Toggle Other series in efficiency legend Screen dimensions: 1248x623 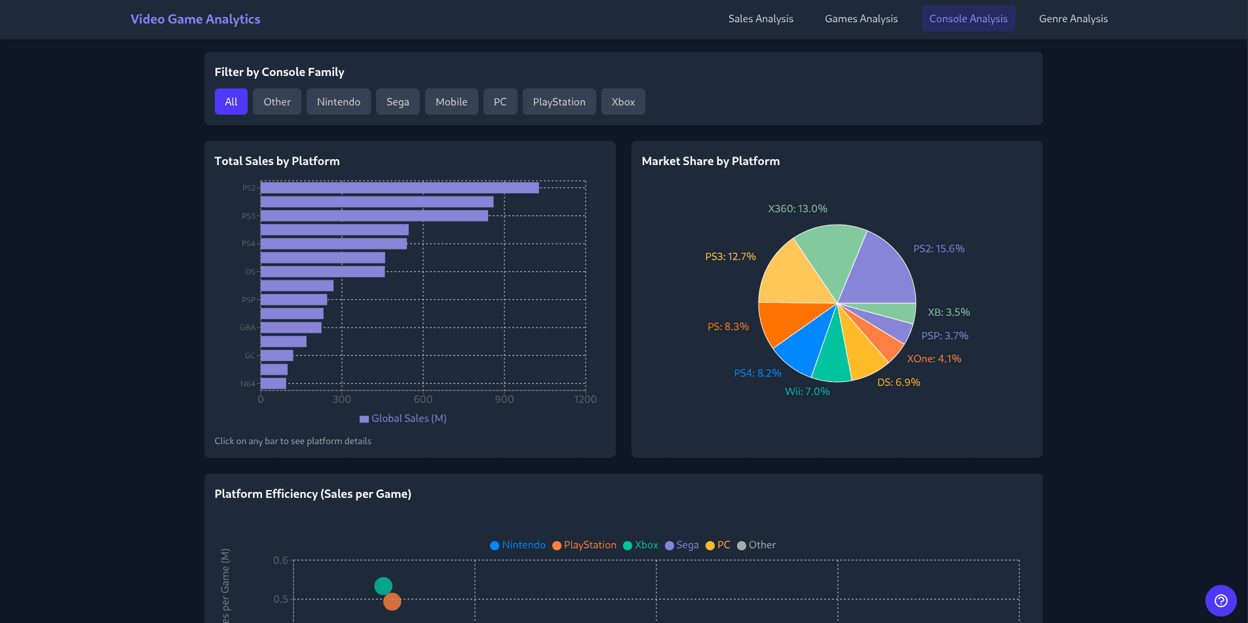[x=757, y=545]
